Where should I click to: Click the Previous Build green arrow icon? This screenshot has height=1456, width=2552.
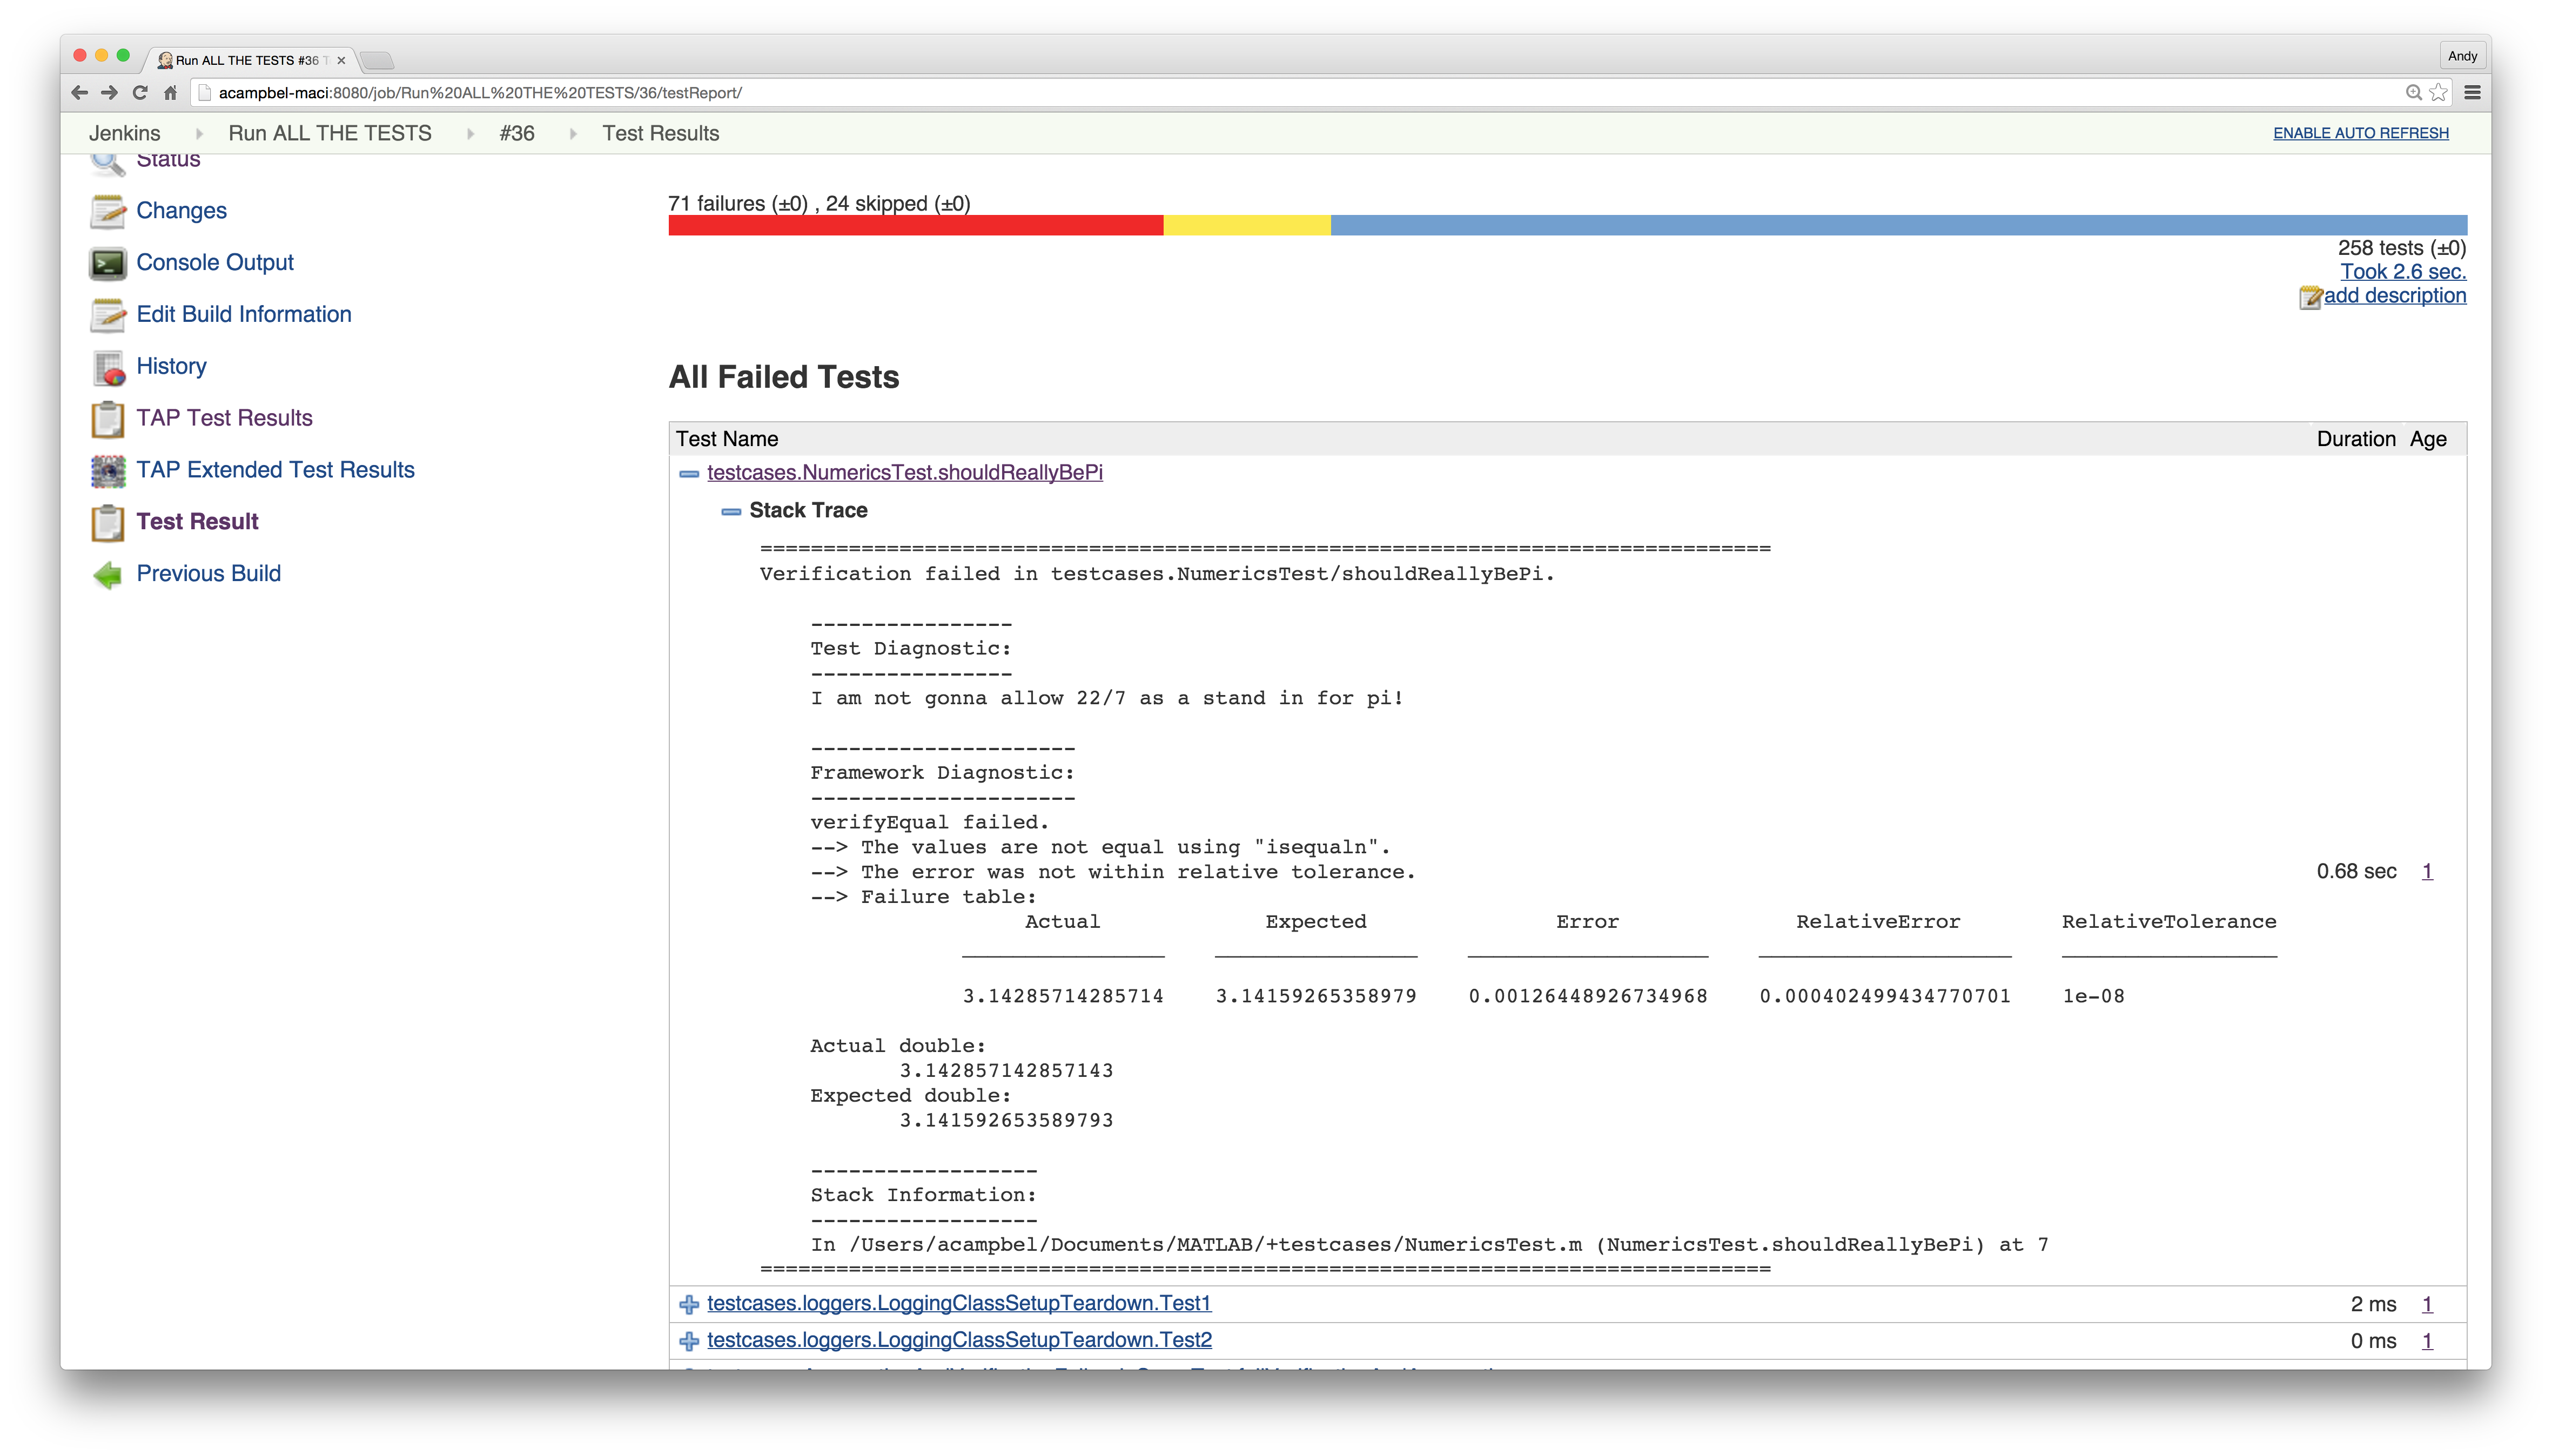pos(107,575)
